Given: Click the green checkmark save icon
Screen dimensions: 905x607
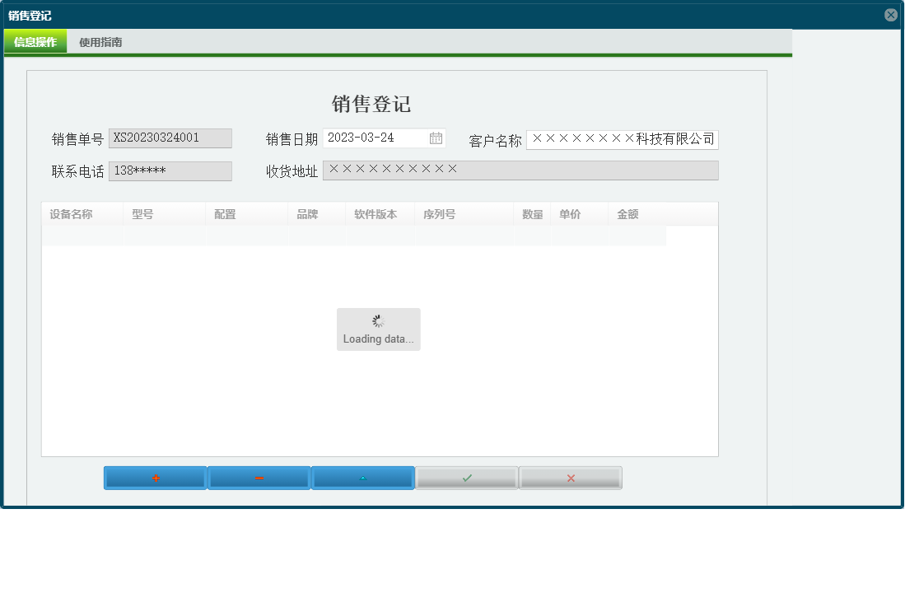Looking at the screenshot, I should click(x=466, y=477).
